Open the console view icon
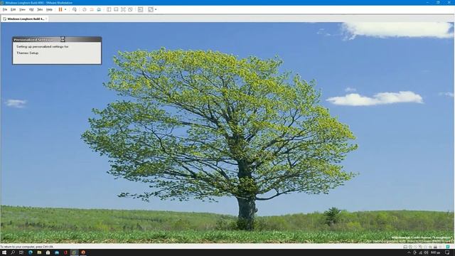This screenshot has height=256, width=455. tap(141, 9)
